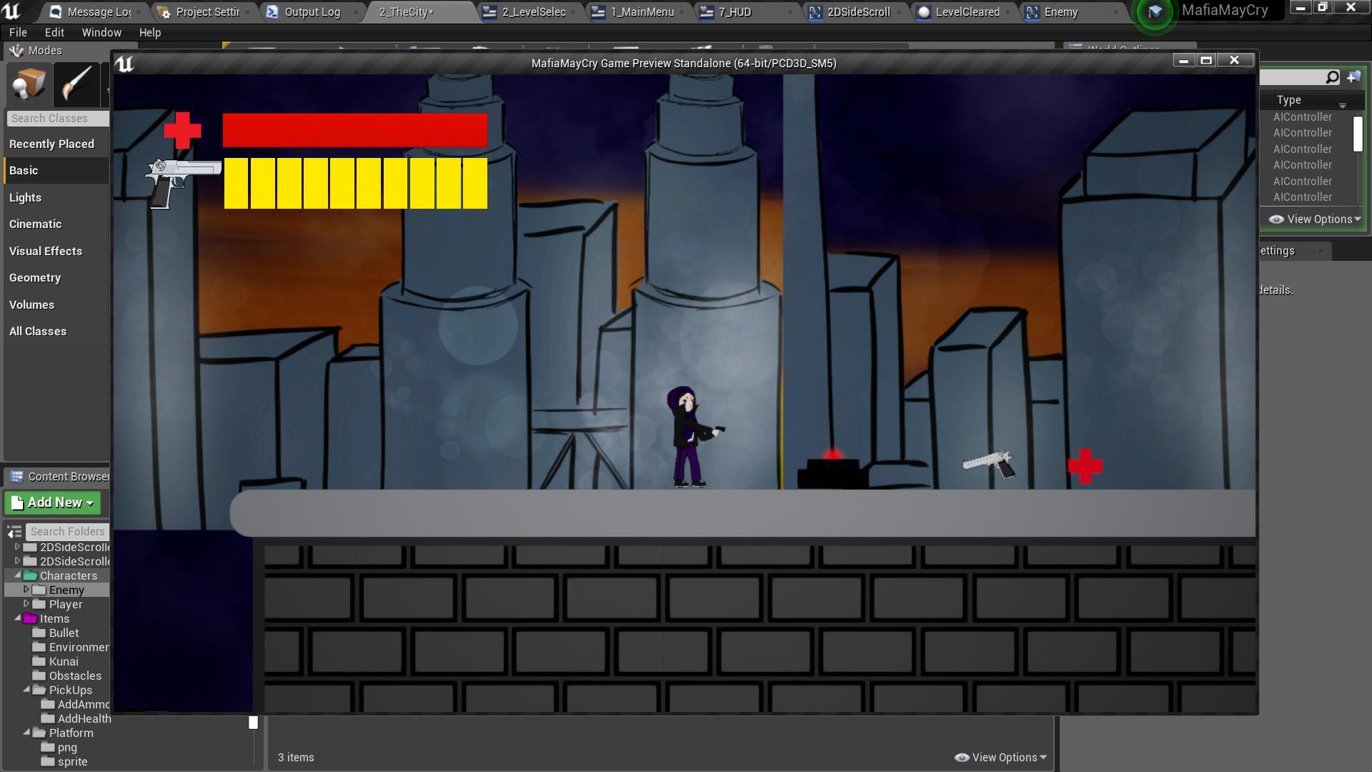
Task: Open the Help menu
Action: click(x=150, y=33)
